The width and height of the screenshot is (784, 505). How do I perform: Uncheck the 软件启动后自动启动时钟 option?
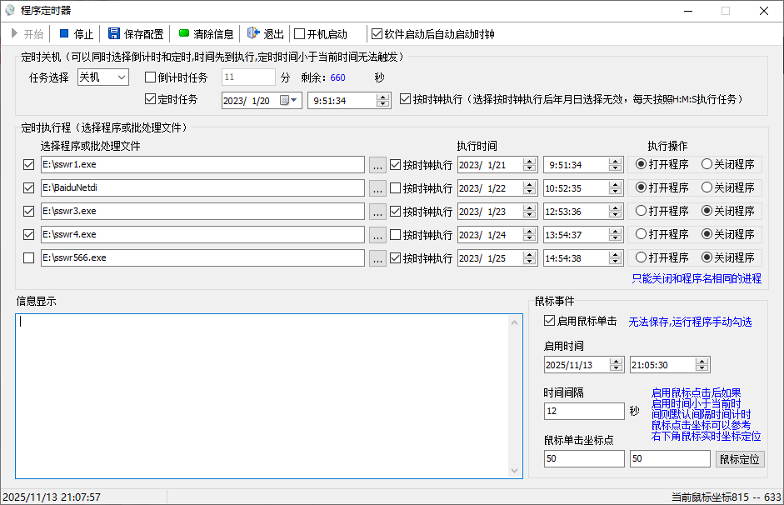(x=376, y=34)
